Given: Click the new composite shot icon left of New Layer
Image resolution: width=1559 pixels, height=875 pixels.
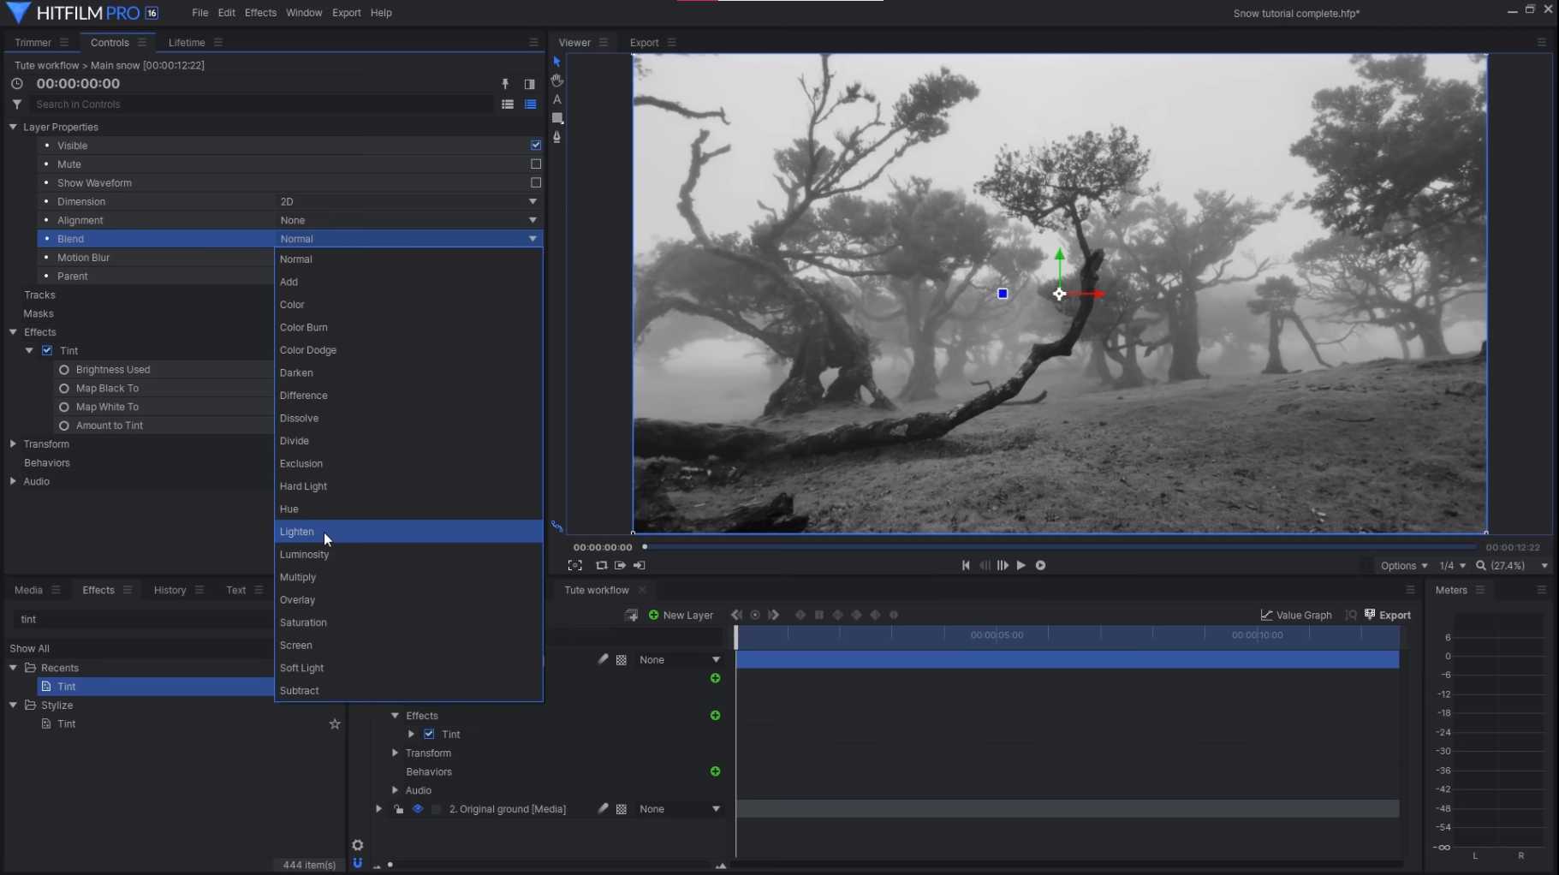Looking at the screenshot, I should coord(632,616).
